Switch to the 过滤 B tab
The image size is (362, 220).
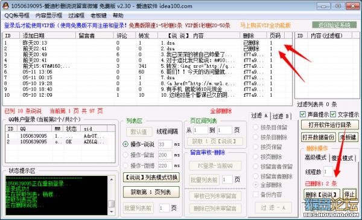(281, 117)
